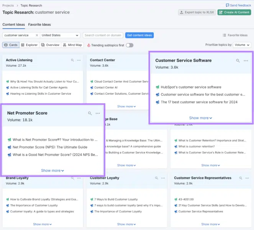Screen dimensions: 254x230
Task: Expand Show more on Brand Loyalty card
Action: [42, 224]
